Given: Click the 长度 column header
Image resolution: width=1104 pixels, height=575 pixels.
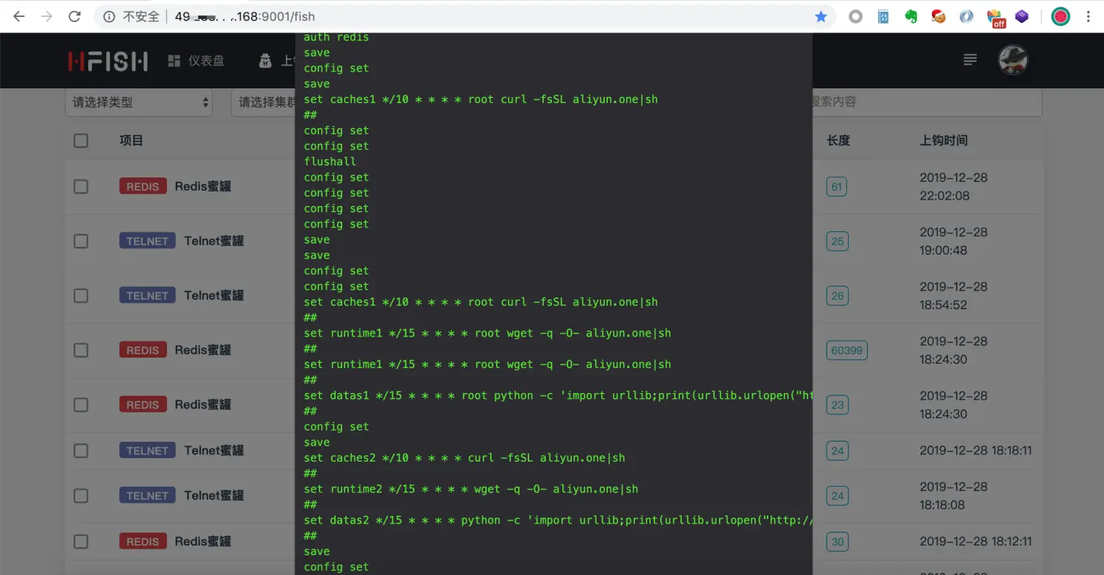Looking at the screenshot, I should (838, 141).
